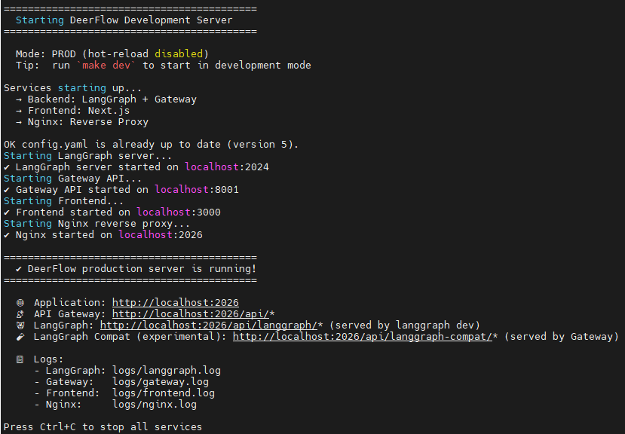Open the Application link http://localhost:2026
The image size is (625, 434).
pyautogui.click(x=176, y=303)
